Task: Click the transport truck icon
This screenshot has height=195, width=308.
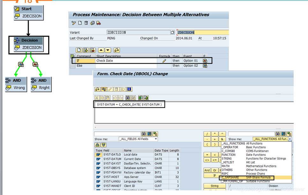Action: (x=99, y=23)
